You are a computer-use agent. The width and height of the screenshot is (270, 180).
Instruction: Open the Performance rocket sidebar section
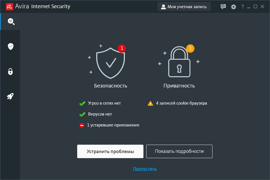[10, 96]
